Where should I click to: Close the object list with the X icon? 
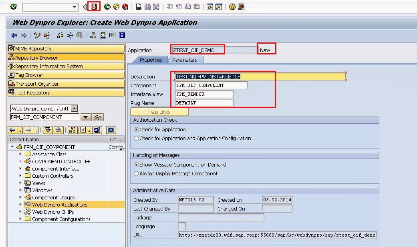pyautogui.click(x=111, y=130)
